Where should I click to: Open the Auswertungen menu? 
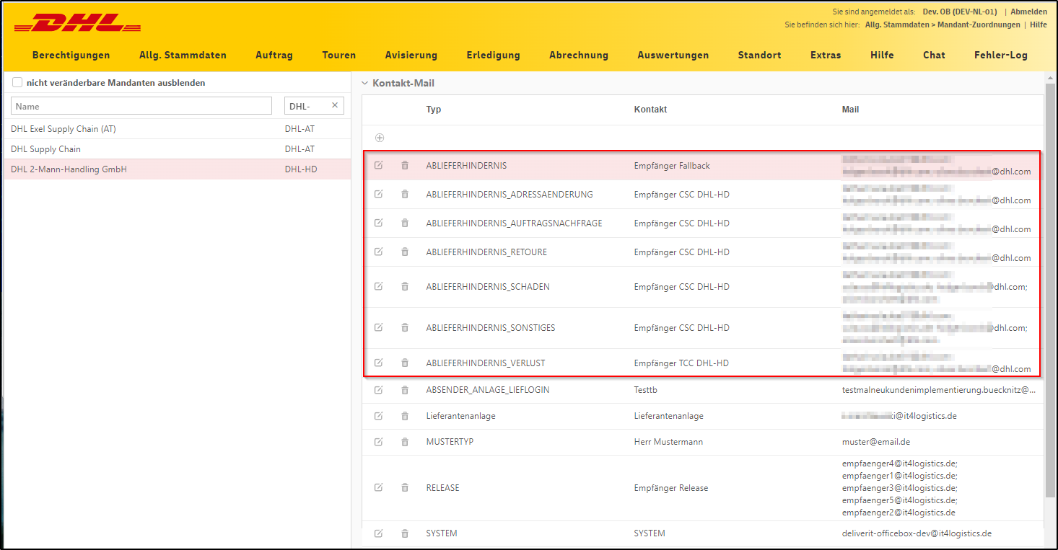(x=673, y=55)
